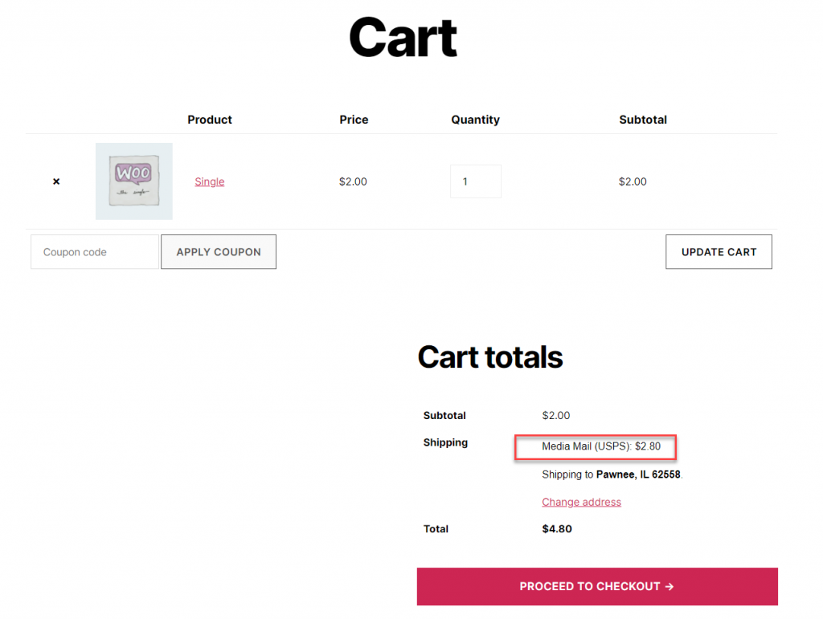Follow the Change address link
Viewport: 823px width, 619px height.
[581, 502]
